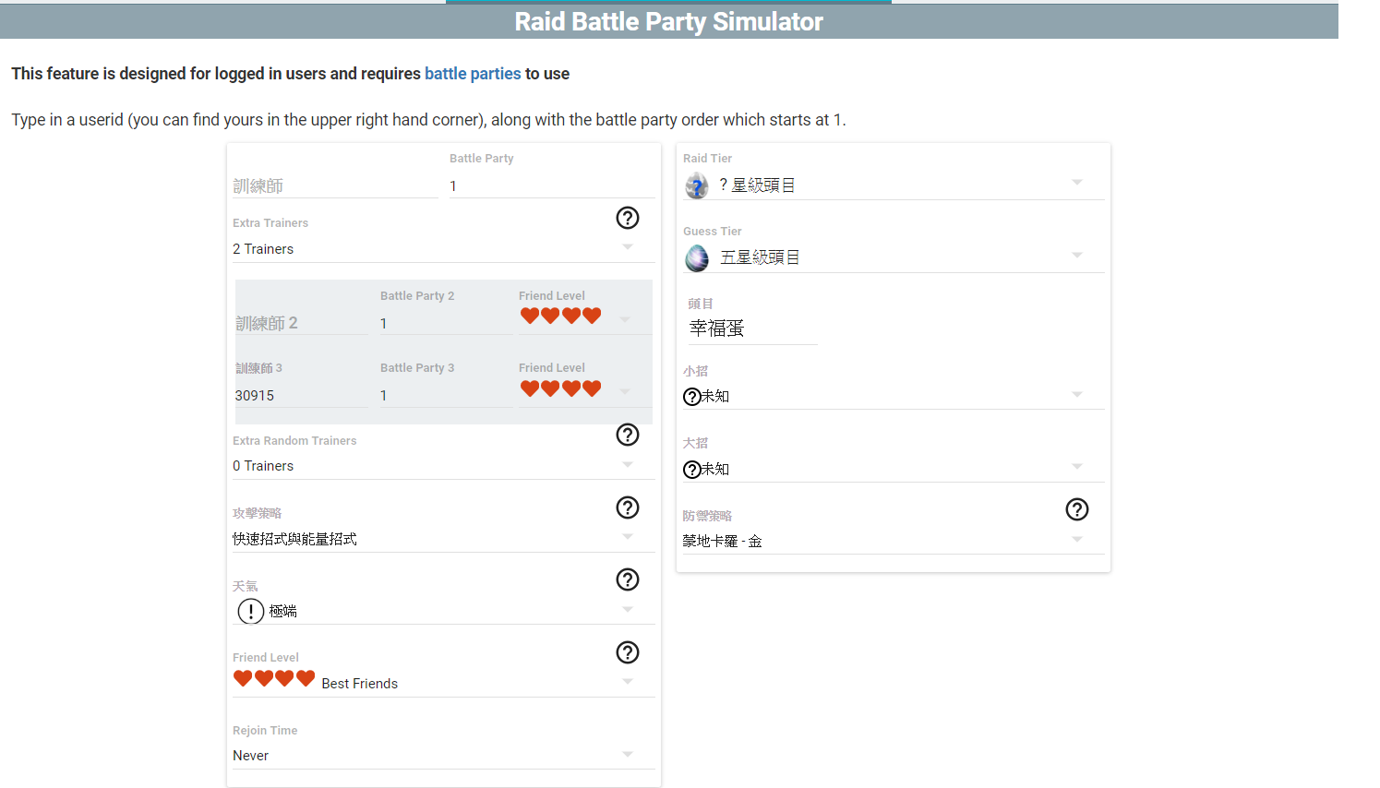Expand the 大招 charged move dropdown
1380x788 pixels.
point(892,469)
